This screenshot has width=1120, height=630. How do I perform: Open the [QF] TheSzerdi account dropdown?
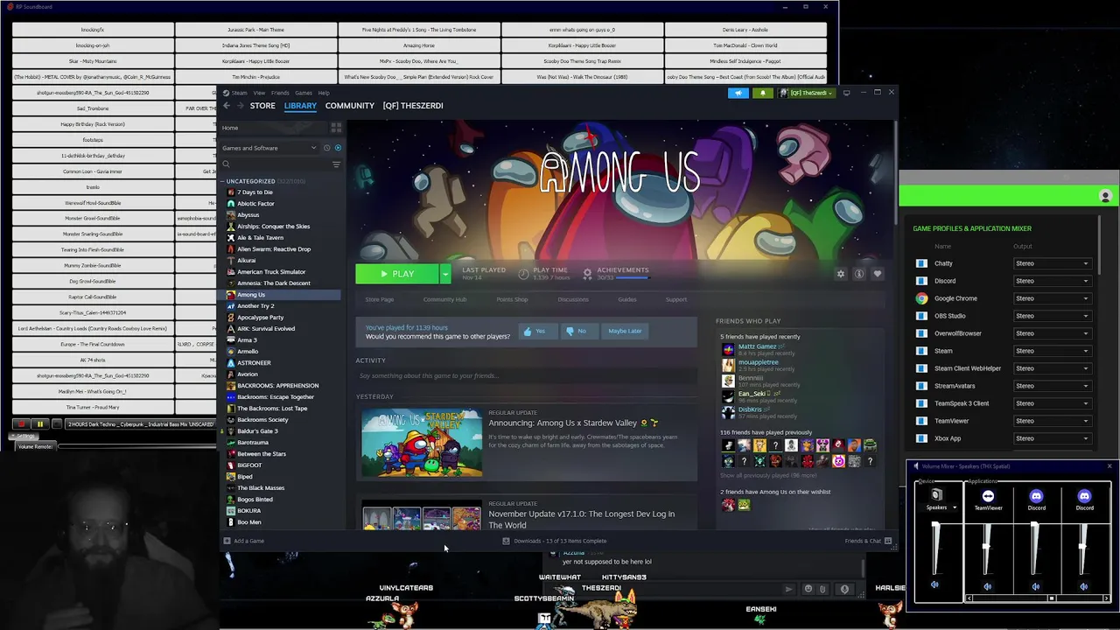807,93
